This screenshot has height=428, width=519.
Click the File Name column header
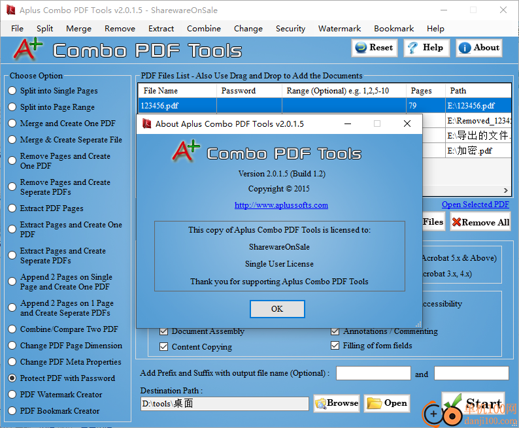click(177, 91)
